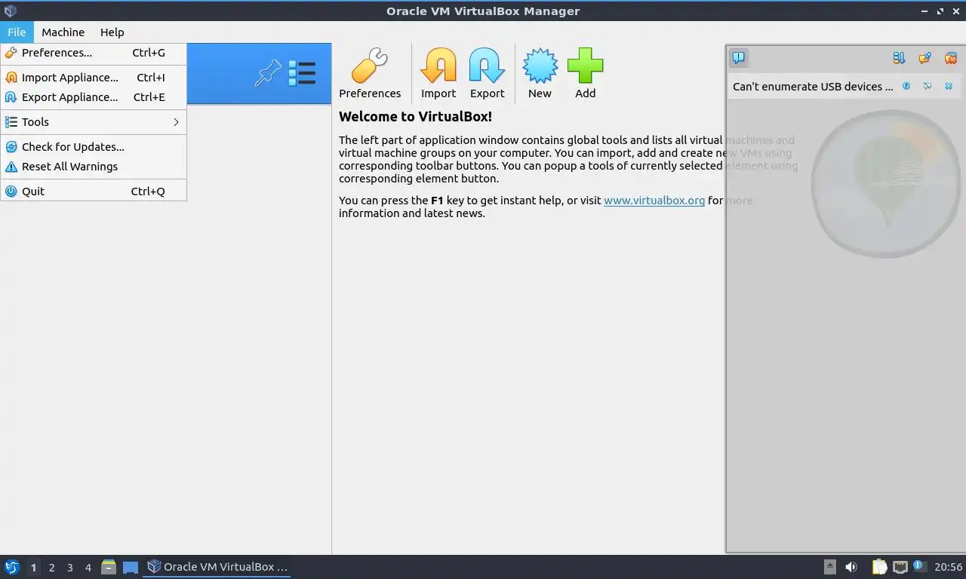The image size is (966, 579).
Task: Open the start menu in the taskbar
Action: click(x=11, y=567)
